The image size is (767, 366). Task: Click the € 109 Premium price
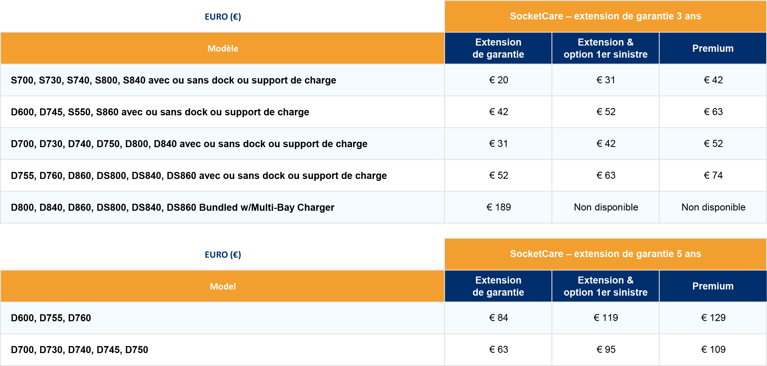(x=713, y=350)
